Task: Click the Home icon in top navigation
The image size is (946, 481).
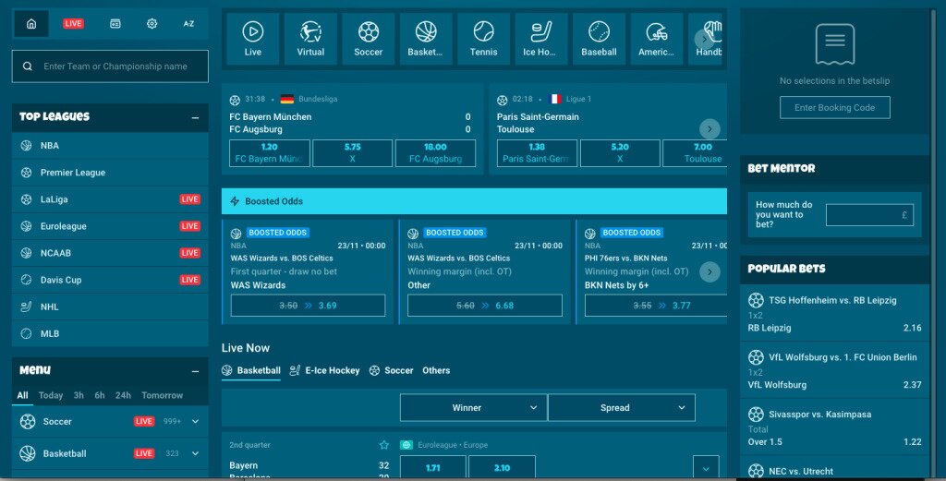Action: [x=31, y=24]
